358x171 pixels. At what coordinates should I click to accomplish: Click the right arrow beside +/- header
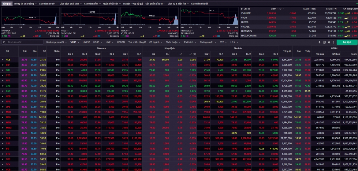(x=284, y=9)
